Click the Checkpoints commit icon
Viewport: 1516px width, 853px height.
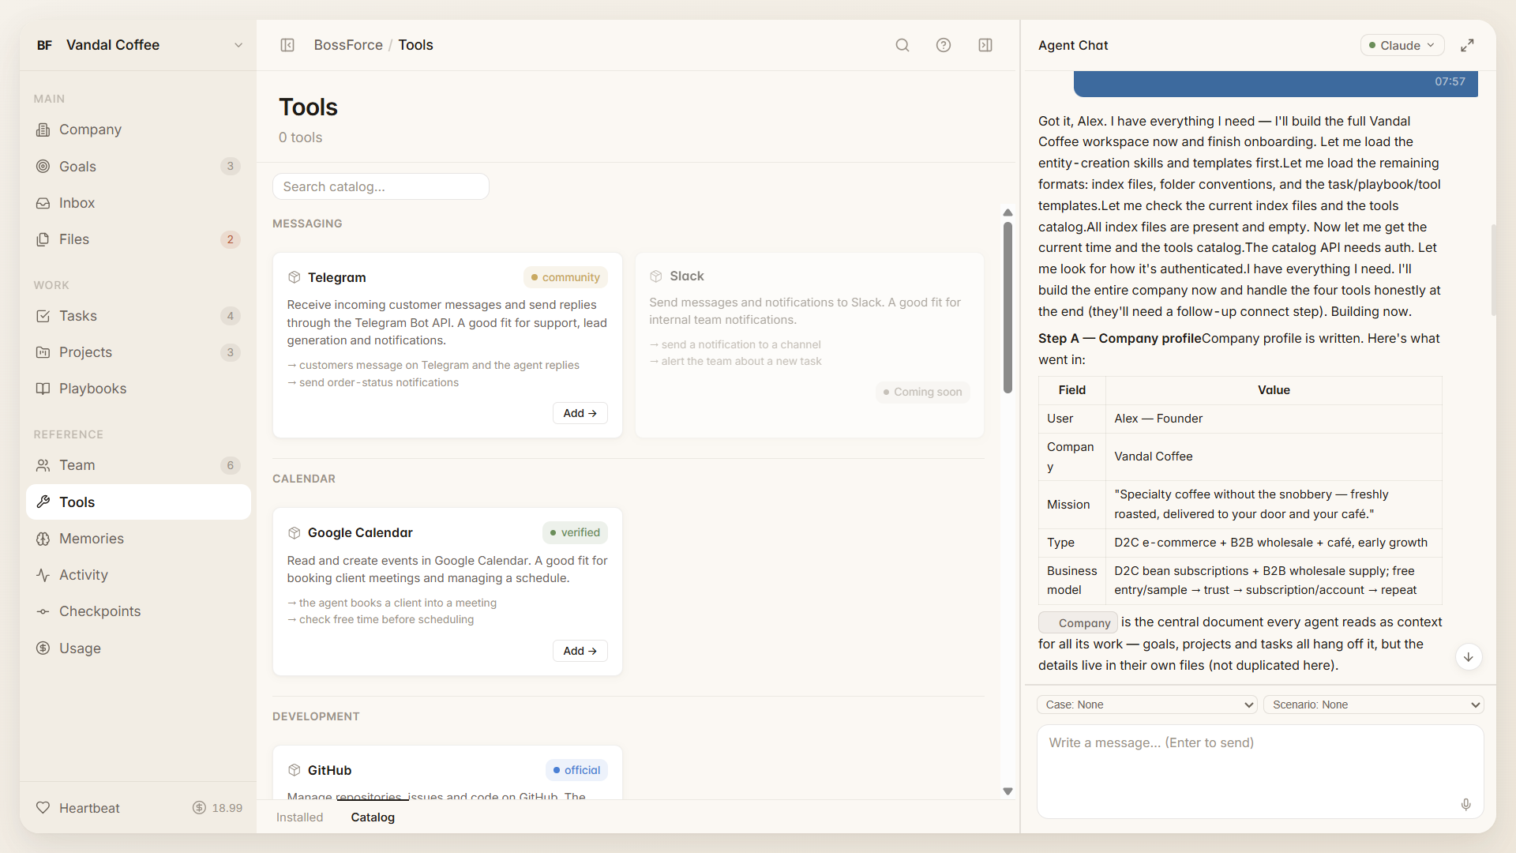pos(43,611)
